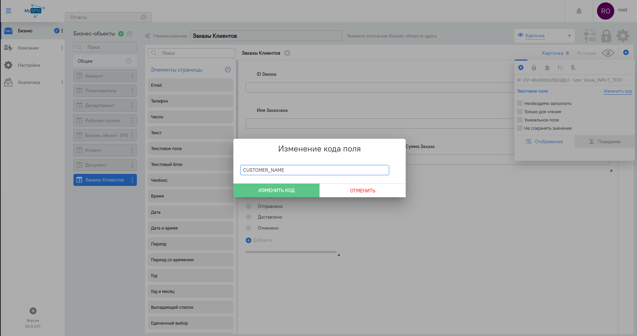This screenshot has width=637, height=336.
Task: Click the ОТМЕНИТЬ button
Action: point(363,191)
